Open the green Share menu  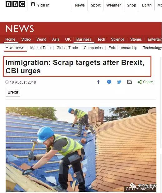pyautogui.click(x=145, y=82)
